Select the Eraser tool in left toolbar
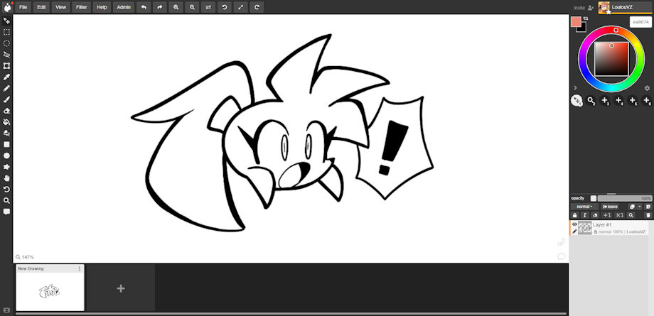The width and height of the screenshot is (654, 316). (6, 111)
